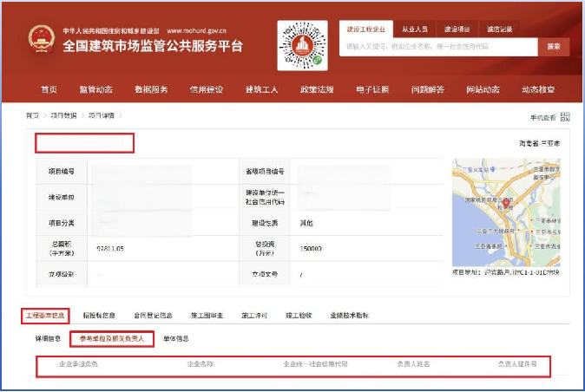Open 信用建设 navigation item
The height and width of the screenshot is (392, 585).
pyautogui.click(x=207, y=89)
